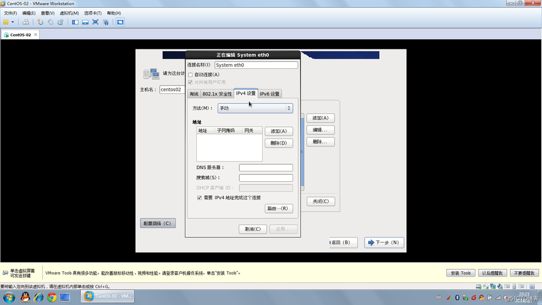Switch to the 有线 tab
This screenshot has height=305, width=542.
194,94
